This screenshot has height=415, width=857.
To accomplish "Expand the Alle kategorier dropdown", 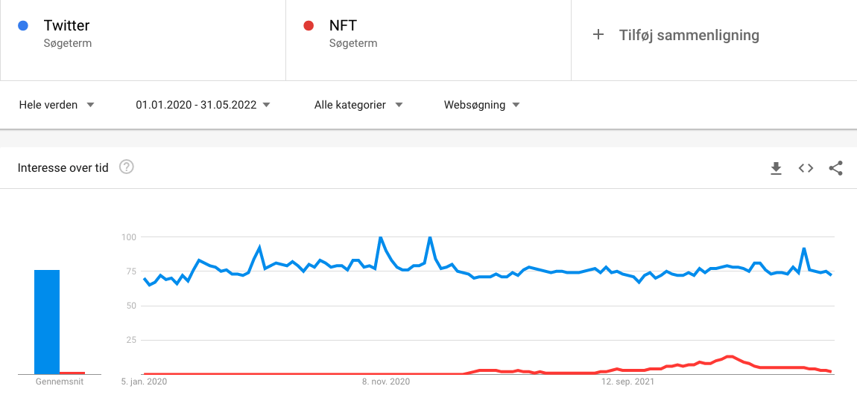I will (358, 105).
